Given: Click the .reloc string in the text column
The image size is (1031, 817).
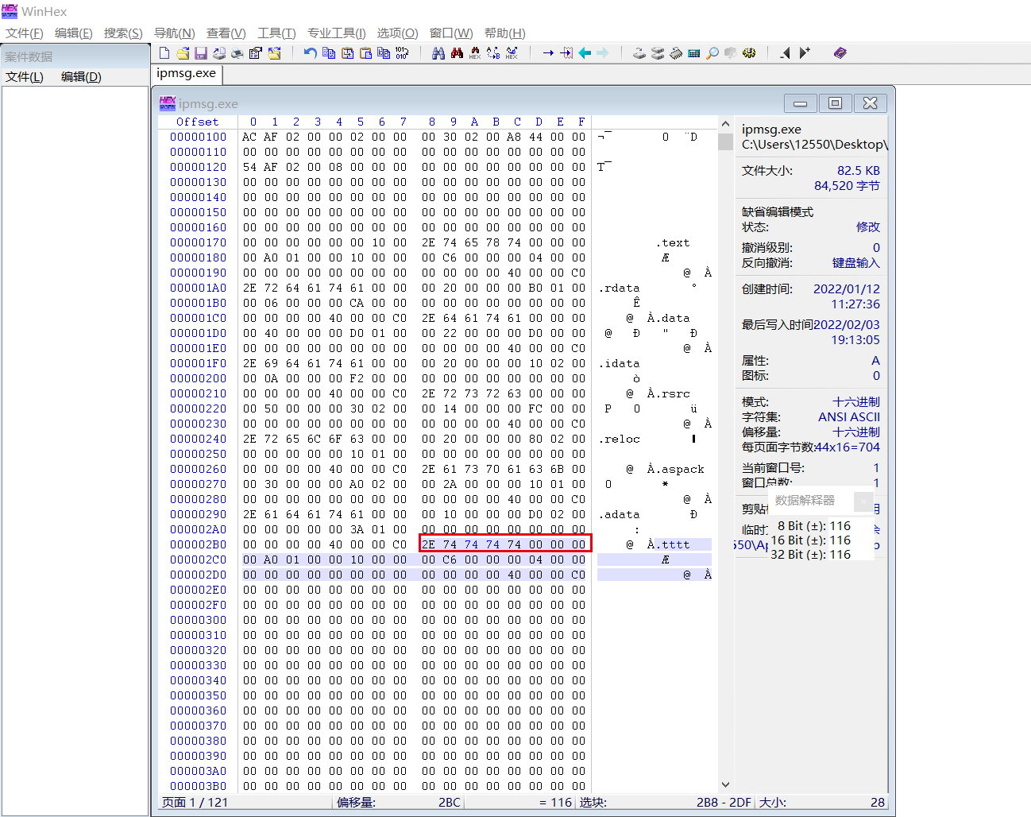Looking at the screenshot, I should pyautogui.click(x=619, y=439).
